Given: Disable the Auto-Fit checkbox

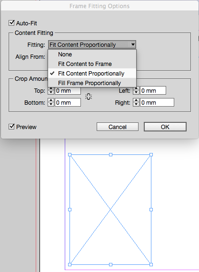Looking at the screenshot, I should coord(11,23).
